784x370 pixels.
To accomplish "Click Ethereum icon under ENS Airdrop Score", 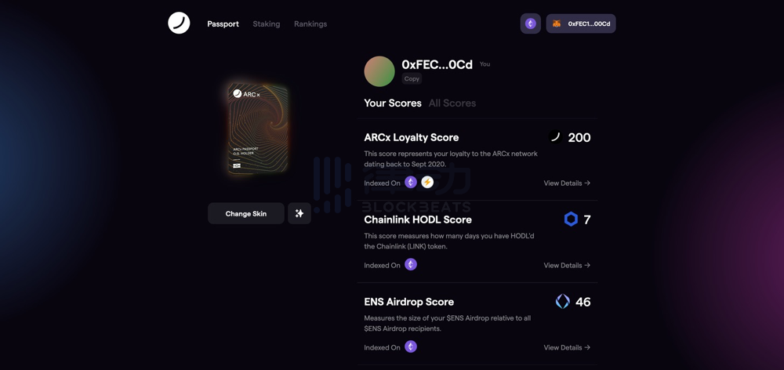I will 411,346.
